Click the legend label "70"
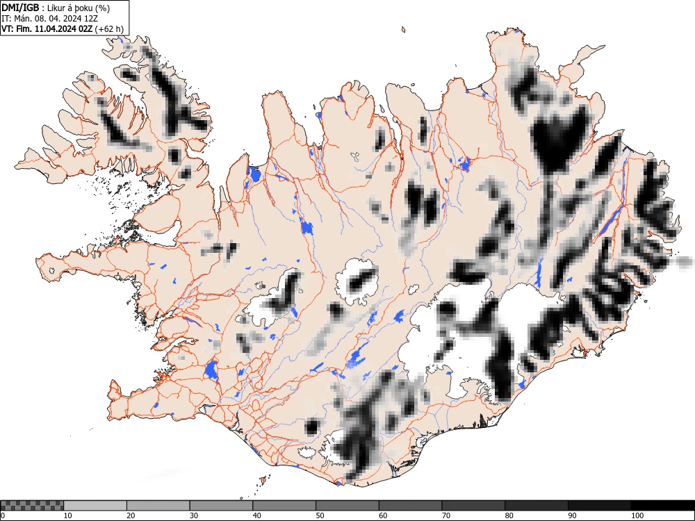The height and width of the screenshot is (521, 695). coord(446,515)
